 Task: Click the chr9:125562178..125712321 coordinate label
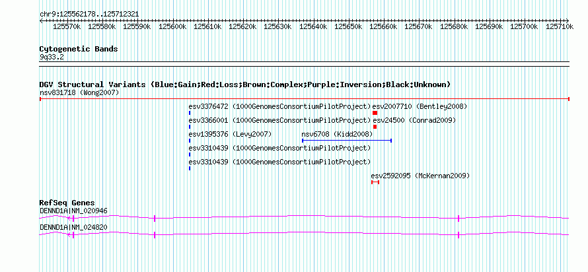pos(89,14)
